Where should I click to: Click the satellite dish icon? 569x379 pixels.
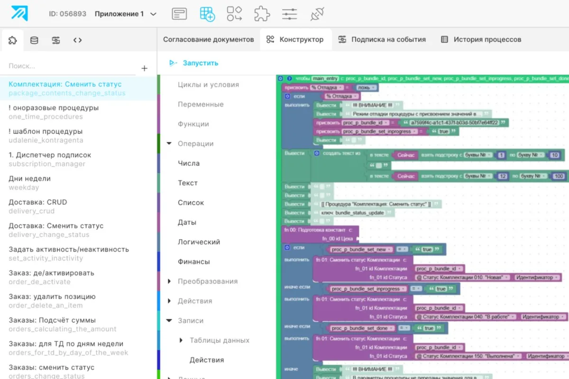317,14
